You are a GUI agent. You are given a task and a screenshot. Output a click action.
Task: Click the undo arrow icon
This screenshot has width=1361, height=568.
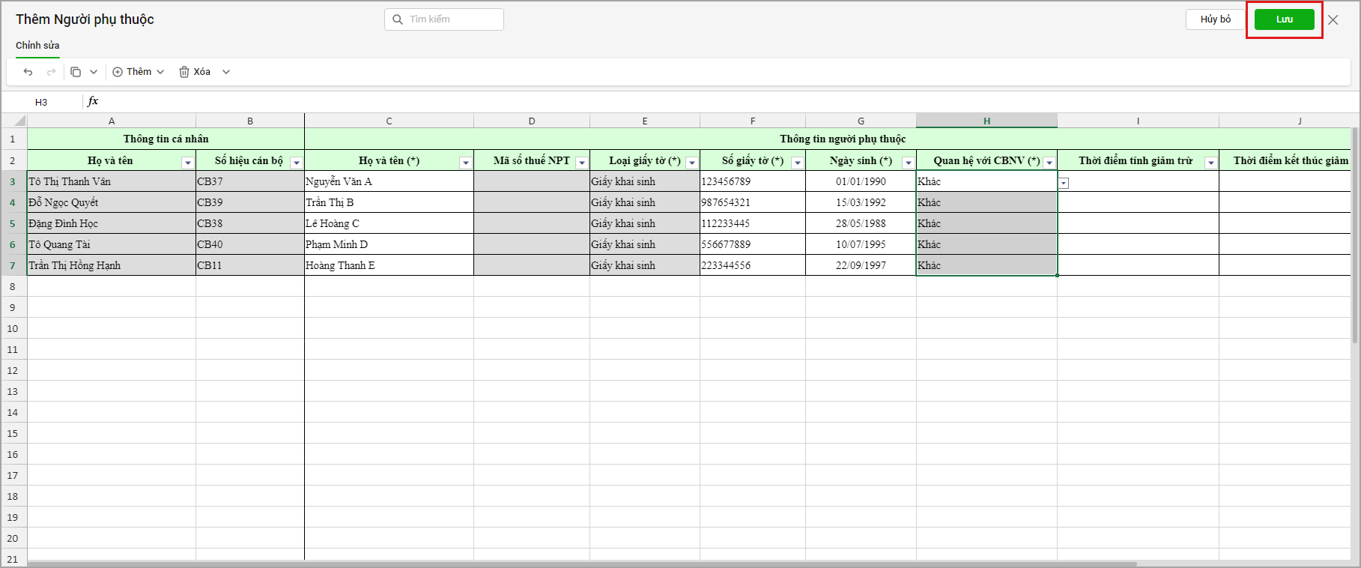pyautogui.click(x=28, y=72)
